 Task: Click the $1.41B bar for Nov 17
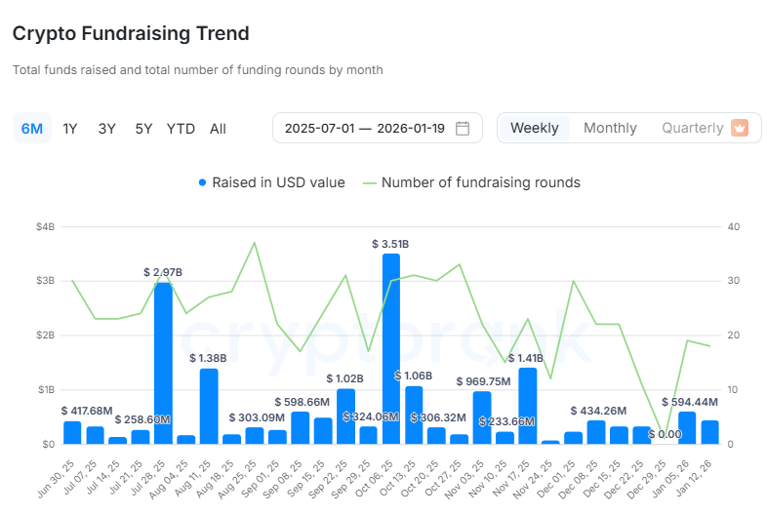coord(528,405)
